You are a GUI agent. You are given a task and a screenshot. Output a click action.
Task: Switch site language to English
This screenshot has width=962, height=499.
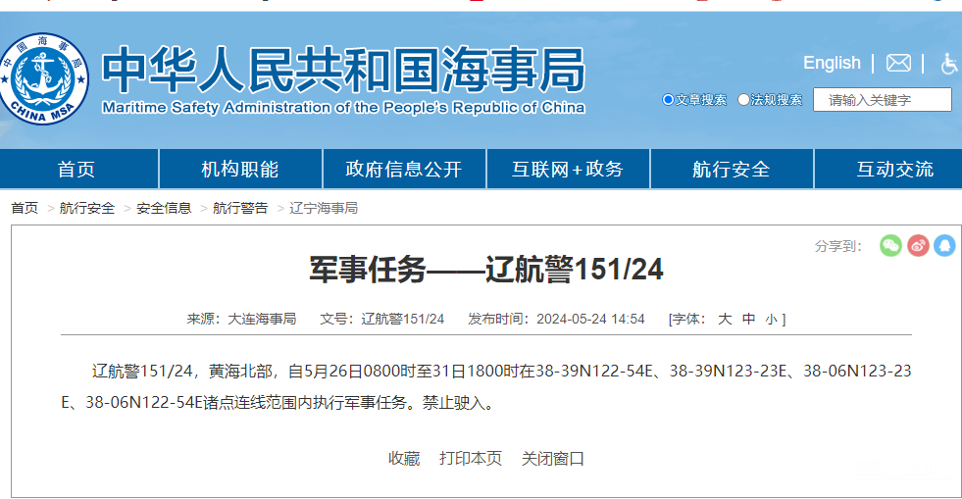point(832,63)
